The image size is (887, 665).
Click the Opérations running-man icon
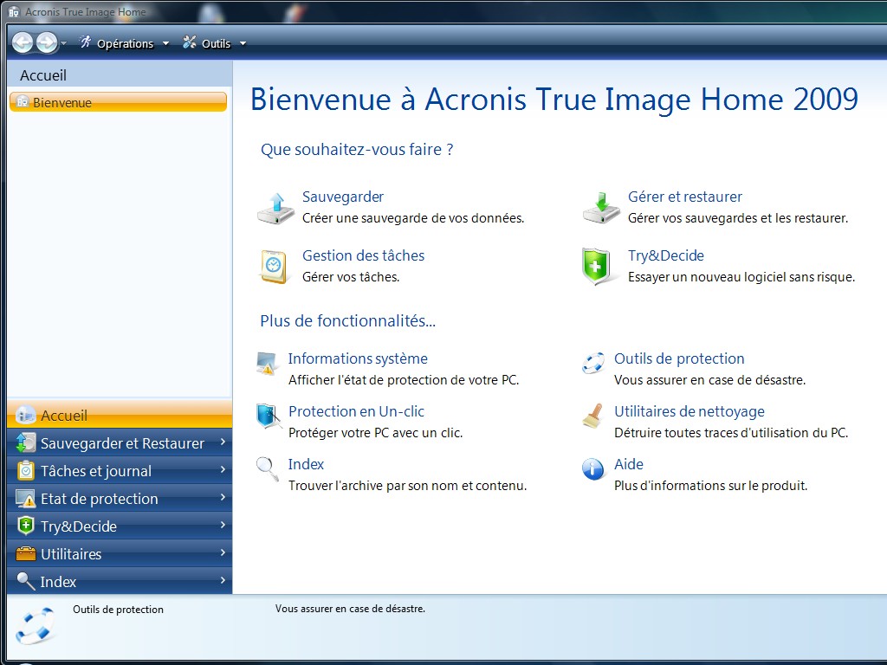point(85,42)
